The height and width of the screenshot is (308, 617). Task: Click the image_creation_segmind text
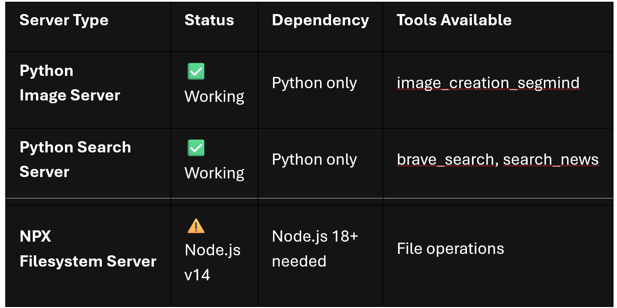point(488,83)
